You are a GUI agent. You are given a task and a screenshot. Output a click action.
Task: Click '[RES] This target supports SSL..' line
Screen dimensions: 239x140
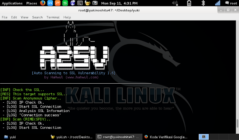pyautogui.click(x=34, y=94)
